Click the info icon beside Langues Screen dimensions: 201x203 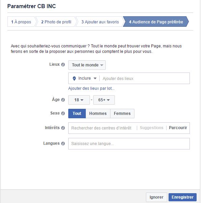pos(63,143)
